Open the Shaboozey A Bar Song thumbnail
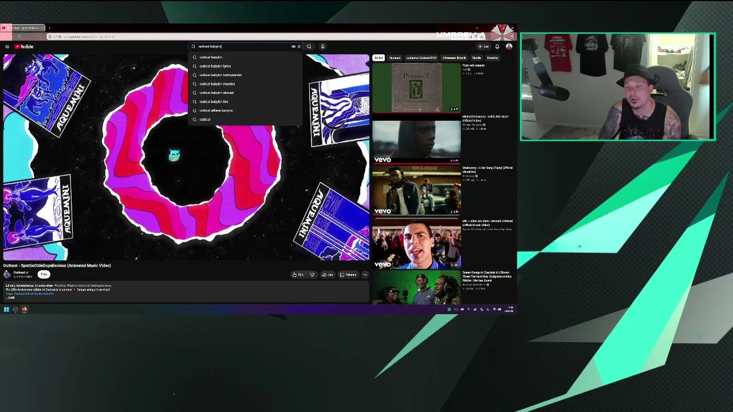This screenshot has height=412, width=733. tap(416, 191)
